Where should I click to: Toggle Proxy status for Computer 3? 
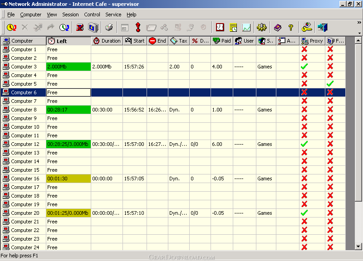[x=304, y=67]
